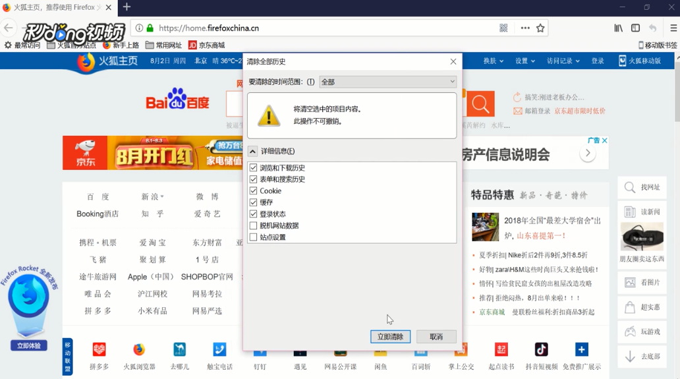
Task: Bookmark this page with the star icon
Action: 540,28
